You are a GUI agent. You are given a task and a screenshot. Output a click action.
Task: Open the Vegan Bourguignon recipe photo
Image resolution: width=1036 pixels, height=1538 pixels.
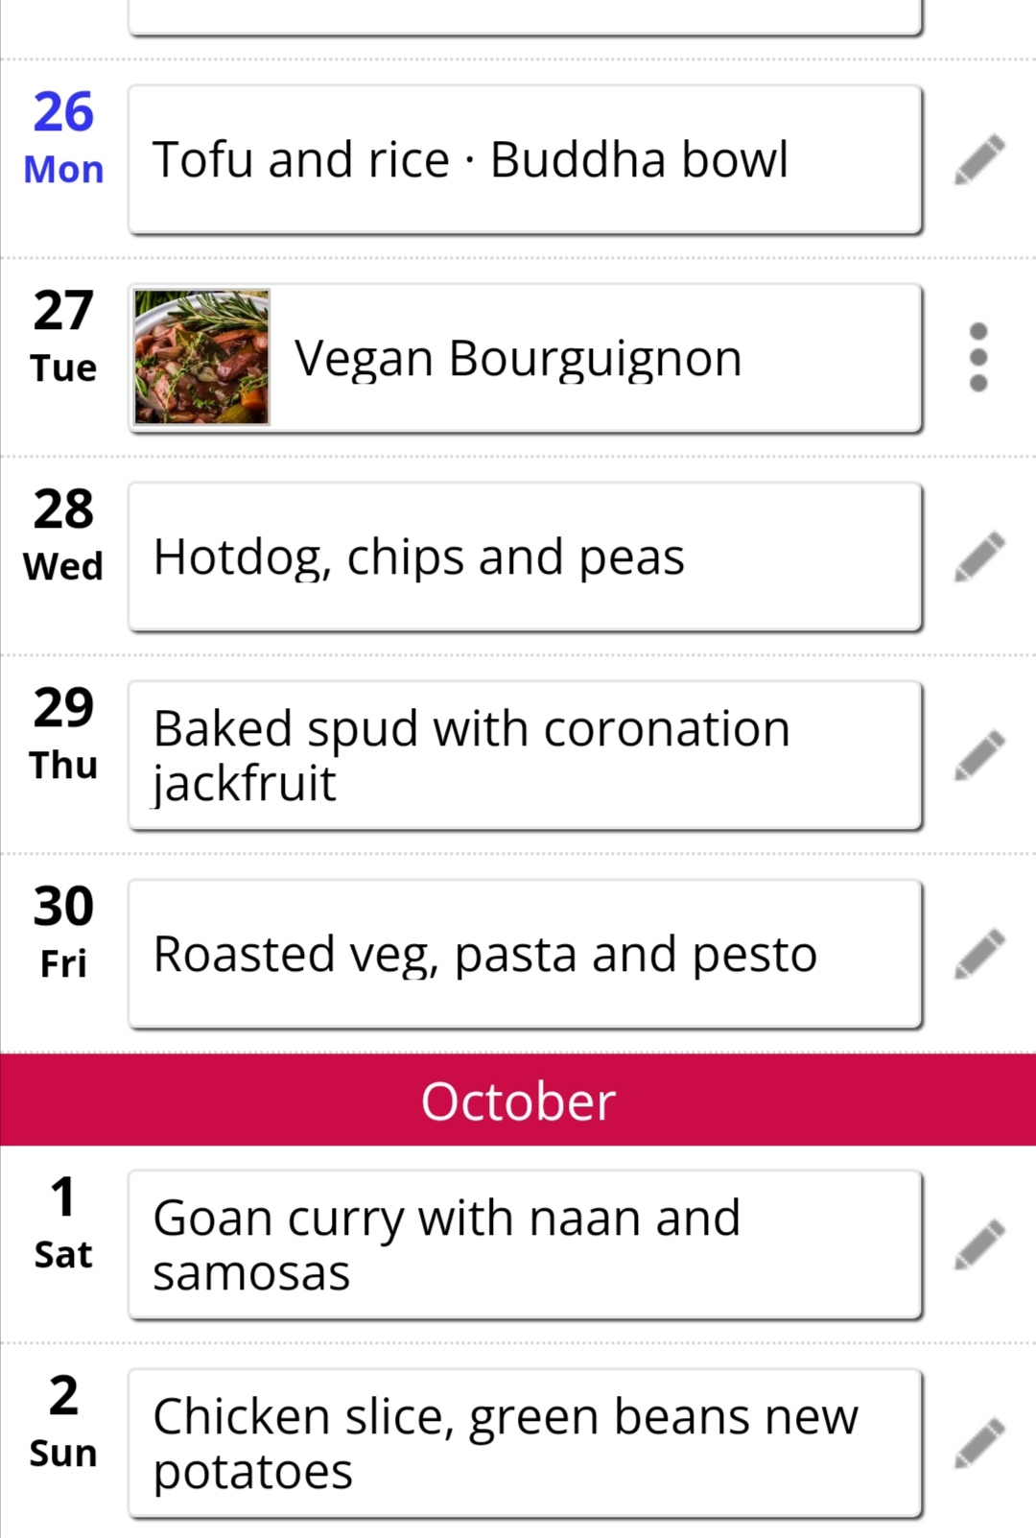(201, 357)
